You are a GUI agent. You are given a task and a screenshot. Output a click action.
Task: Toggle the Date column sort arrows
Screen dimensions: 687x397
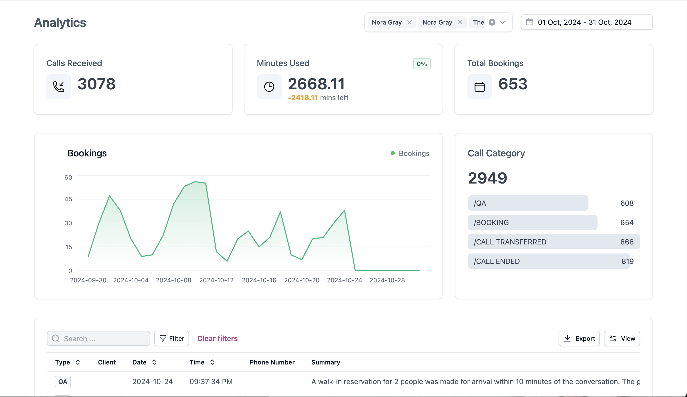pyautogui.click(x=154, y=362)
